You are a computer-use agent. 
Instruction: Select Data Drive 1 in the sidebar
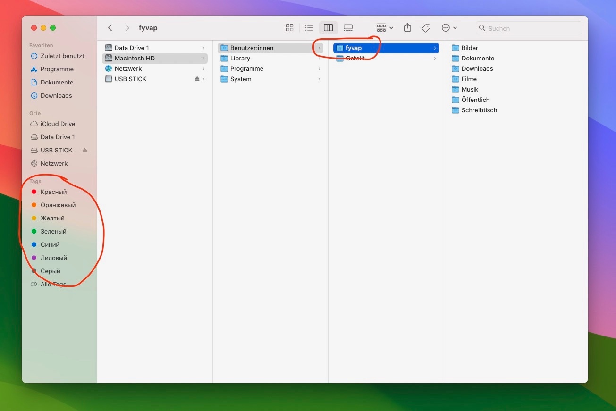[57, 137]
